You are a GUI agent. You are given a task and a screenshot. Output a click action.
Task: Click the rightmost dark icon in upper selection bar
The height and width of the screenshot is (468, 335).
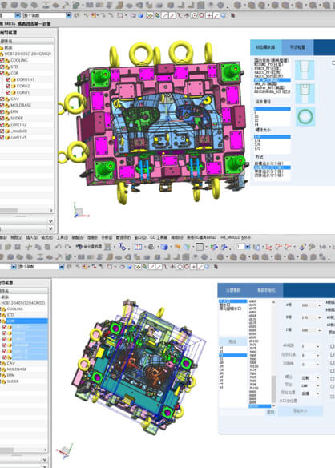pyautogui.click(x=232, y=15)
